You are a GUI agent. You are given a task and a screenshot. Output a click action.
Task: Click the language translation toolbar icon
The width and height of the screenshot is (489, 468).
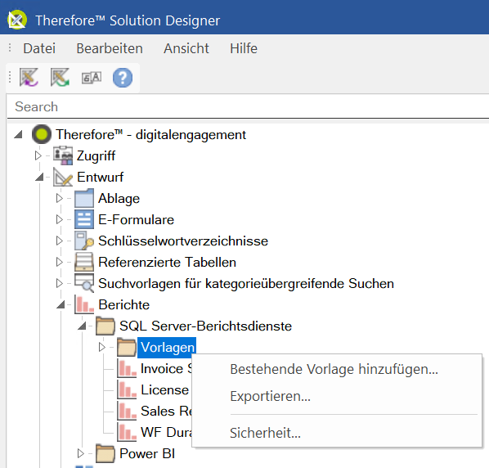(x=92, y=78)
